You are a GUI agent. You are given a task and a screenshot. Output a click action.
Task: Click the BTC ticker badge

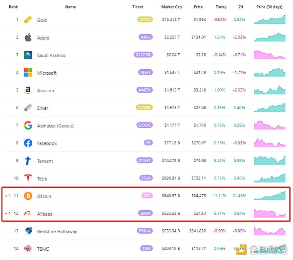click(x=147, y=196)
